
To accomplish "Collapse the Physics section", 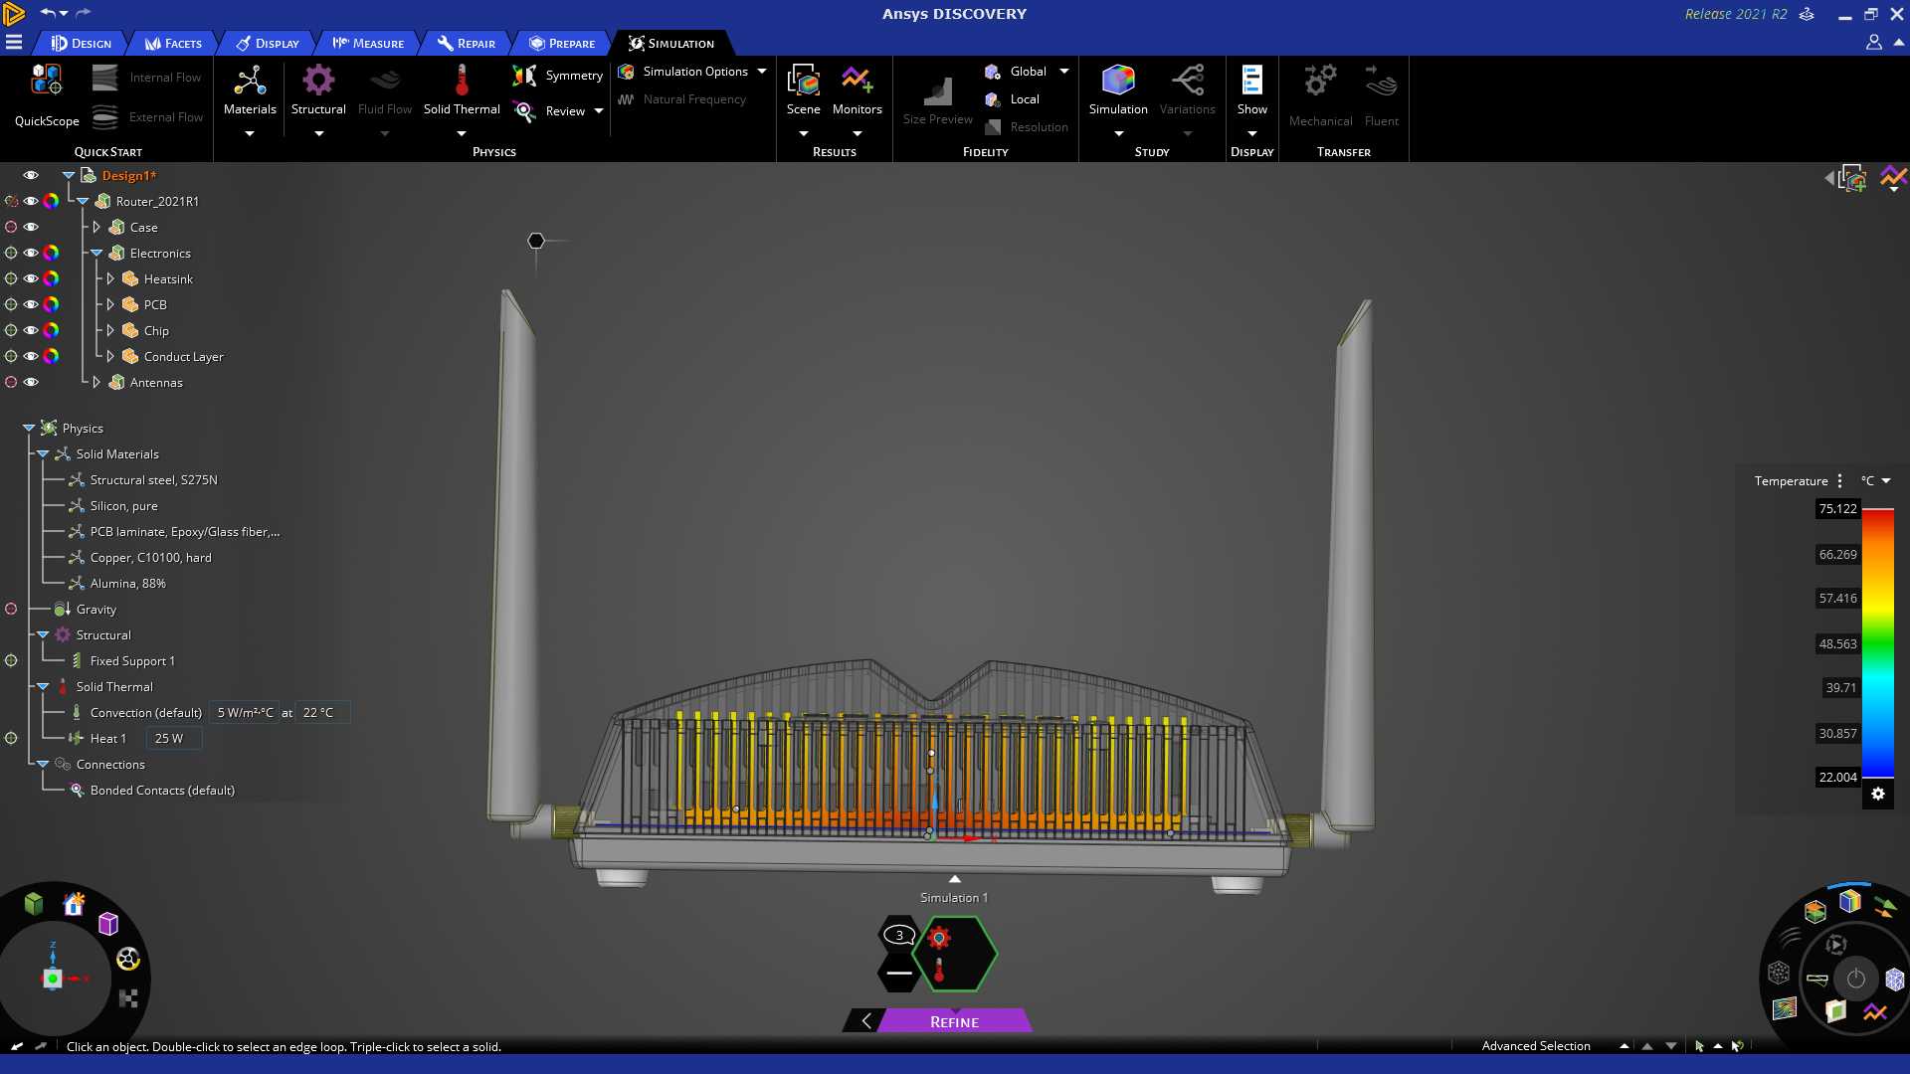I will coord(29,428).
